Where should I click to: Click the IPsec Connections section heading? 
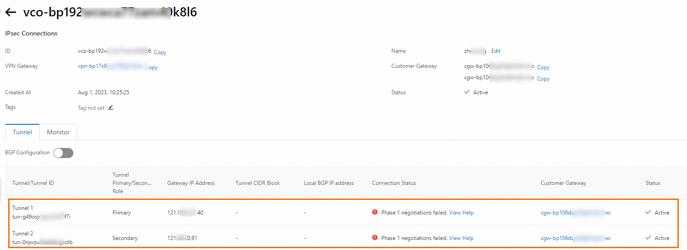pyautogui.click(x=31, y=33)
